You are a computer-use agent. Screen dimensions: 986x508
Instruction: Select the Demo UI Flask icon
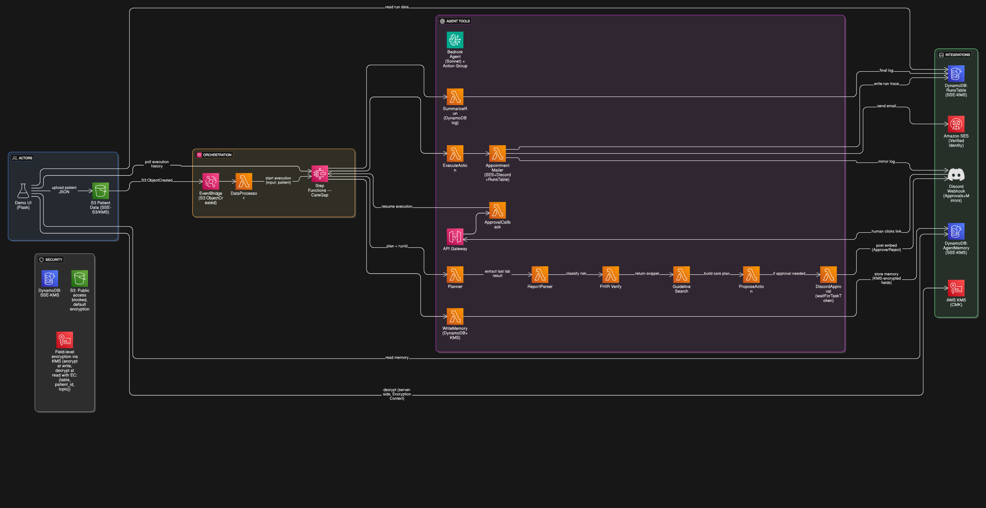(23, 191)
